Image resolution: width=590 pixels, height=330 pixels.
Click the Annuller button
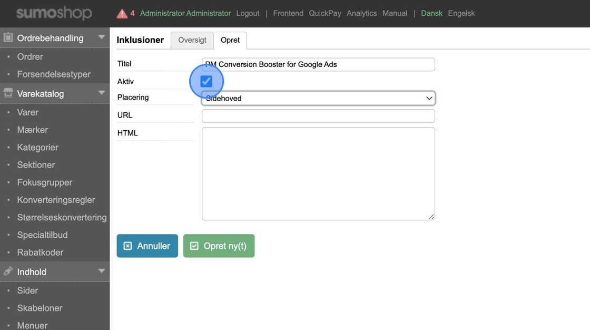coord(147,246)
